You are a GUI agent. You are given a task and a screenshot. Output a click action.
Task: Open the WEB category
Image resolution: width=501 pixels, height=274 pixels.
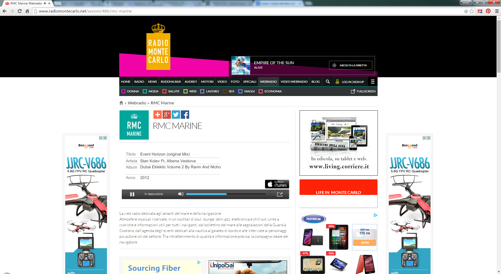click(190, 91)
